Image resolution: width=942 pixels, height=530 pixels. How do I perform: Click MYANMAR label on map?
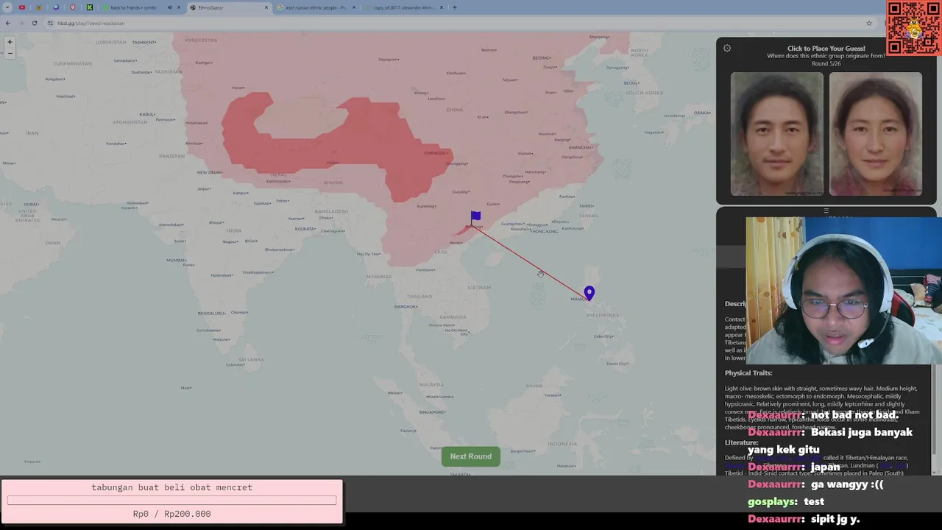coord(378,277)
